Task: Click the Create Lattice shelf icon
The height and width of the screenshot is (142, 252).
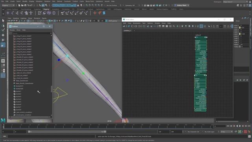Action: pos(49,13)
